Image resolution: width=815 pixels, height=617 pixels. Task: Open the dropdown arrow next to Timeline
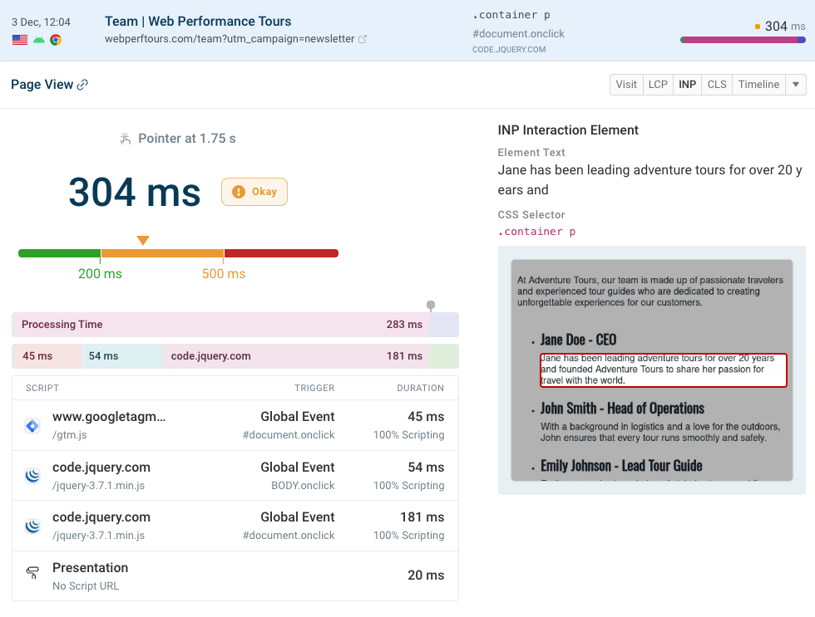tap(796, 85)
